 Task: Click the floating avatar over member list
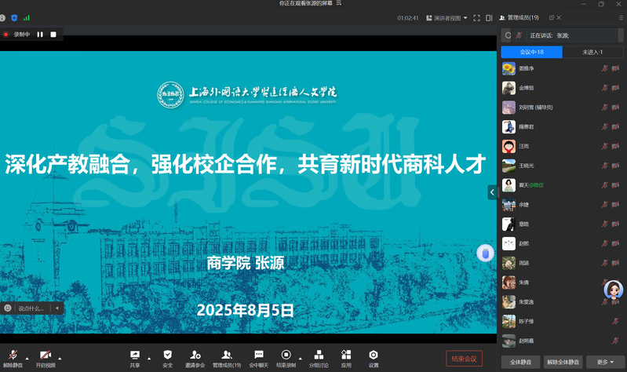click(614, 290)
